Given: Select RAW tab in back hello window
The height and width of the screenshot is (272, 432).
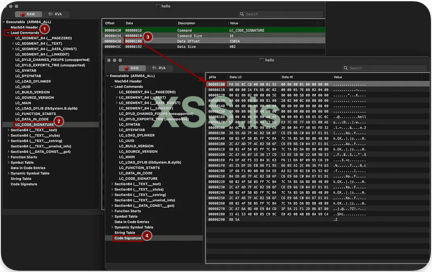Looking at the screenshot, I should (x=28, y=14).
